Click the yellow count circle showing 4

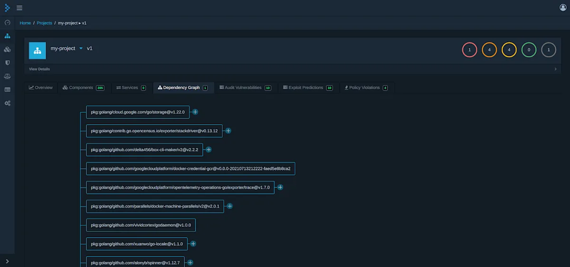tap(509, 50)
